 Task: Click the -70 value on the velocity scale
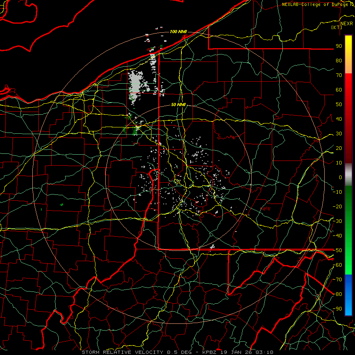(337, 280)
